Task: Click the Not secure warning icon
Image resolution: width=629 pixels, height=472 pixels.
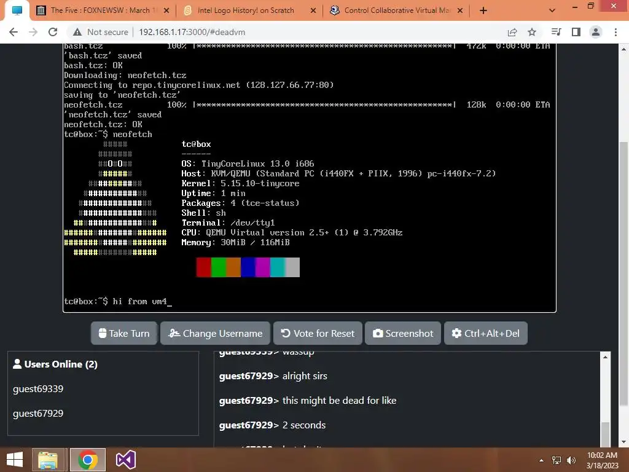Action: coord(77,32)
